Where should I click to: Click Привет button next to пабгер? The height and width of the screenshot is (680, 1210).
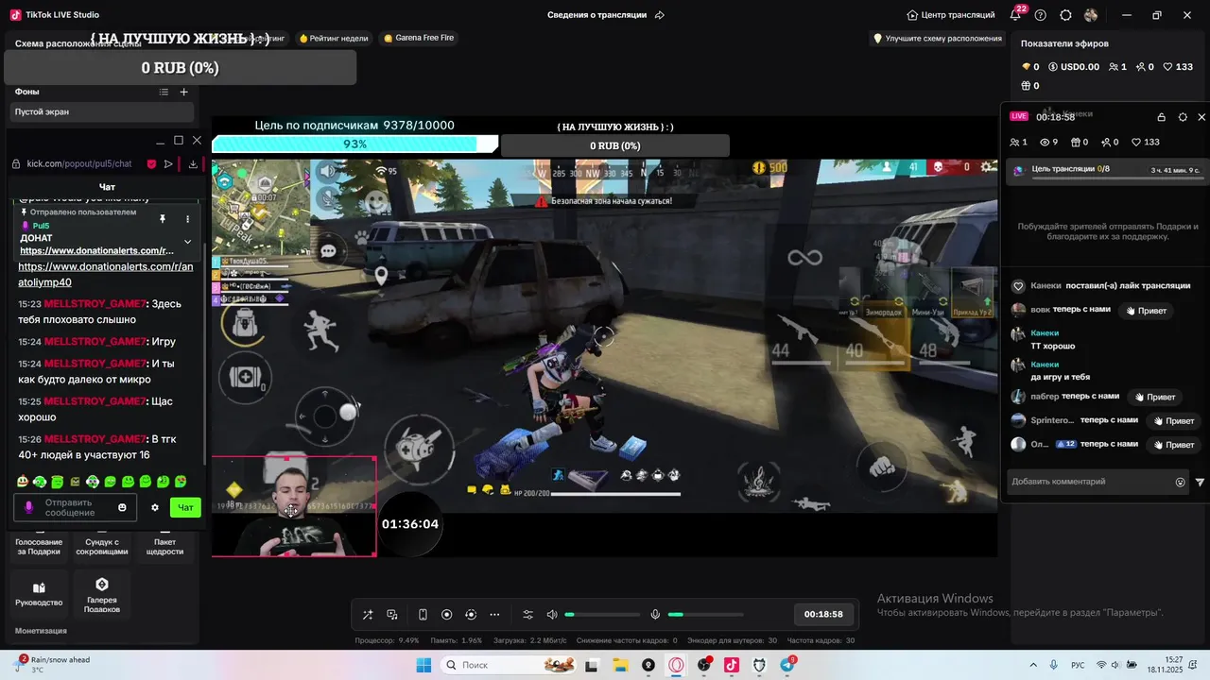[1155, 397]
